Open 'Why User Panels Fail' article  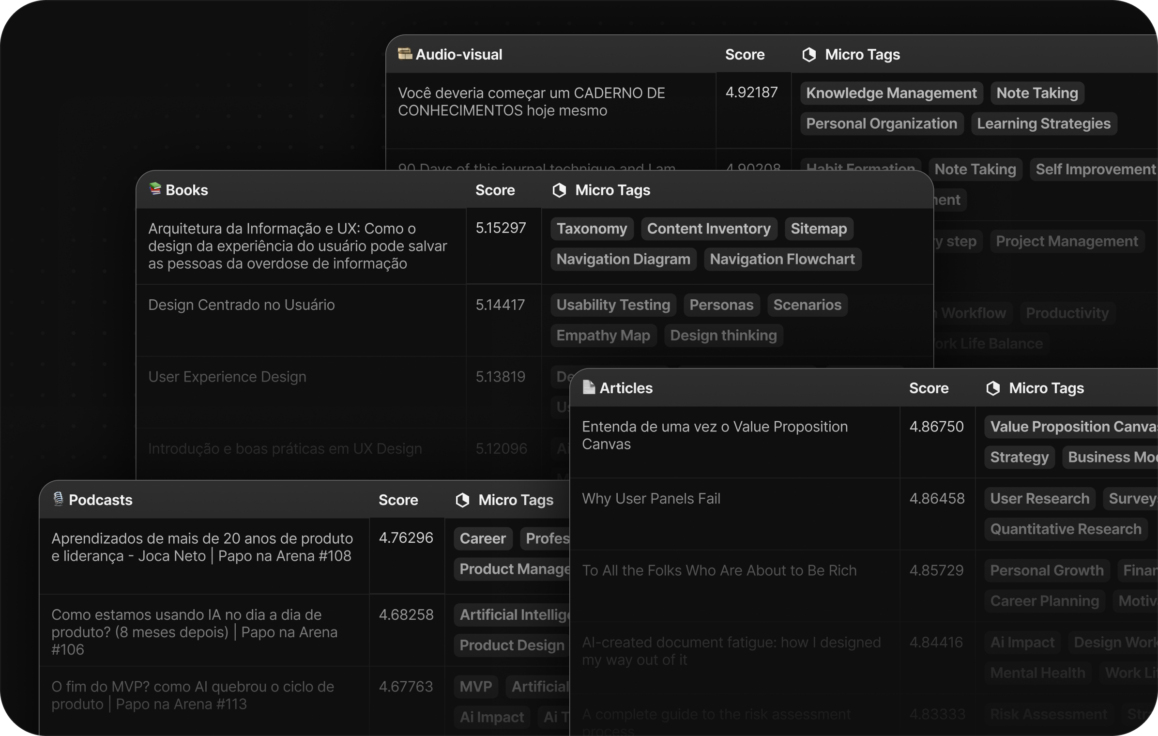(651, 498)
